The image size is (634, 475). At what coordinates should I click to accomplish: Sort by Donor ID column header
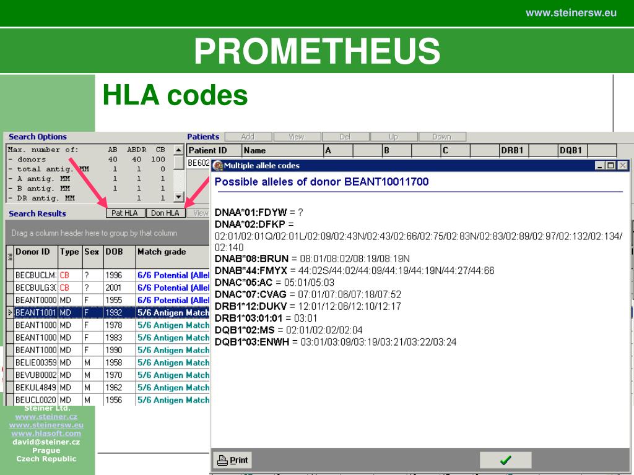[36, 257]
